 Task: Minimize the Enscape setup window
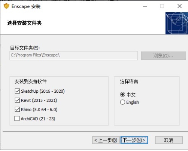pyautogui.click(x=145, y=6)
